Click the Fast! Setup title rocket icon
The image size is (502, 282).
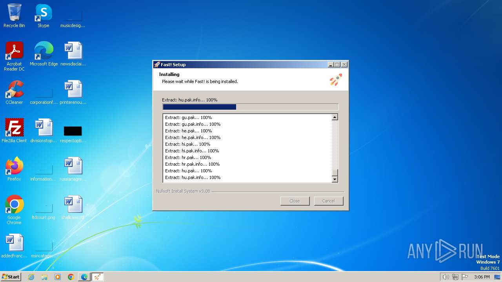[157, 65]
